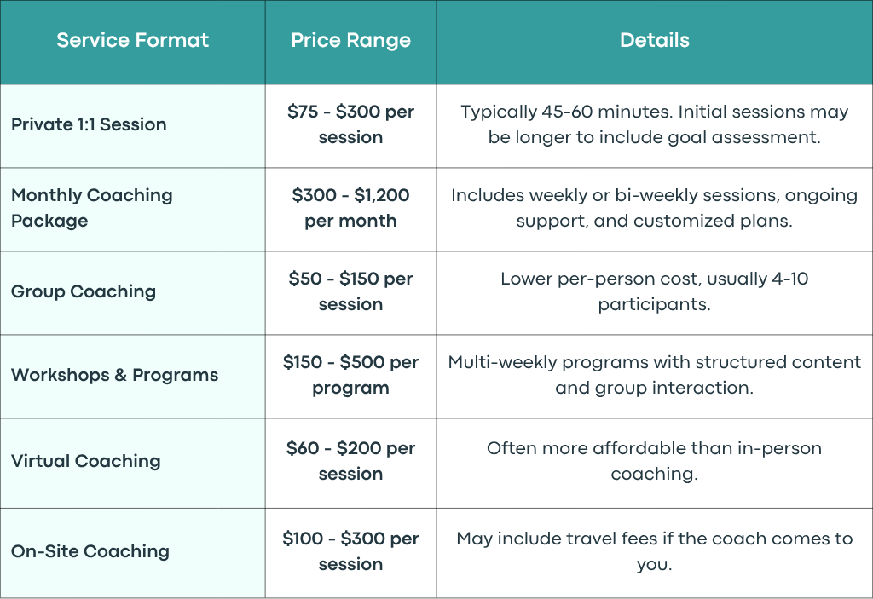Click the Price Range column header
Screen dimensions: 873x599
click(350, 40)
